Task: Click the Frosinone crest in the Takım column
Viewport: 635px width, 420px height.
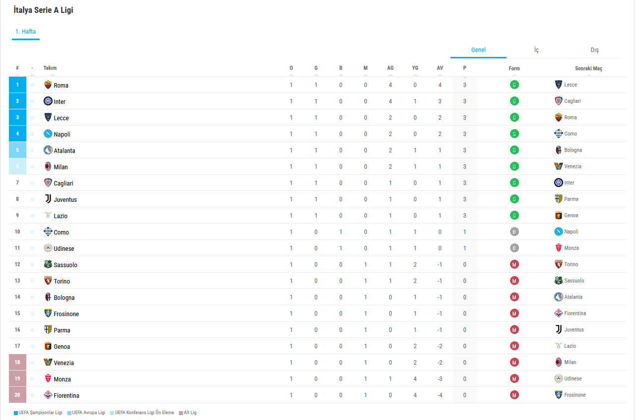Action: 48,313
